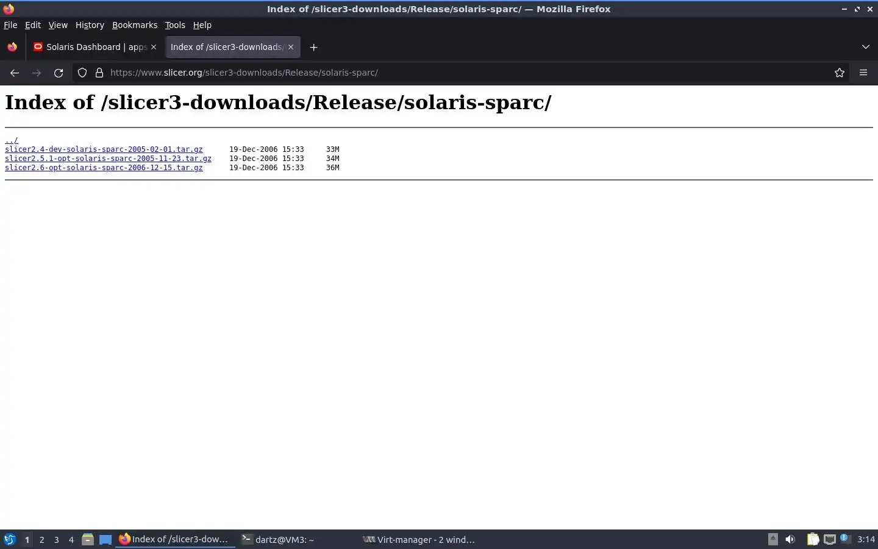Click the 36M file size text
Image resolution: width=878 pixels, height=549 pixels.
[x=332, y=168]
